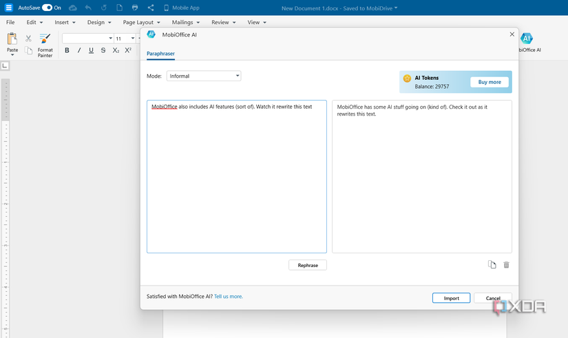Click the Cancel button
Viewport: 568px width, 338px height.
pyautogui.click(x=493, y=298)
